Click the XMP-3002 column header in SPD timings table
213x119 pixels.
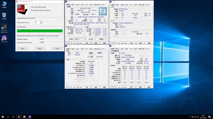tap(146, 67)
